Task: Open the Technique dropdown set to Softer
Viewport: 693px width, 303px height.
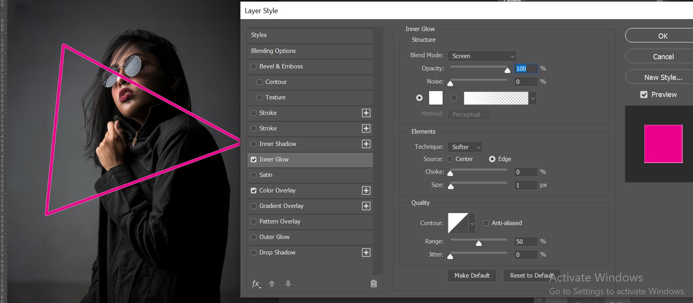Action: (x=465, y=147)
